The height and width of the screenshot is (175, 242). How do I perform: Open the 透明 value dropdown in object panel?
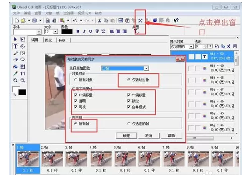(210, 46)
